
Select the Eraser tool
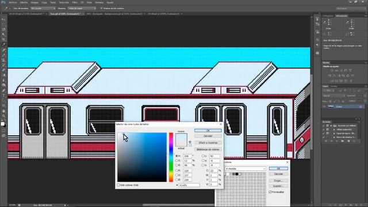coord(3,70)
